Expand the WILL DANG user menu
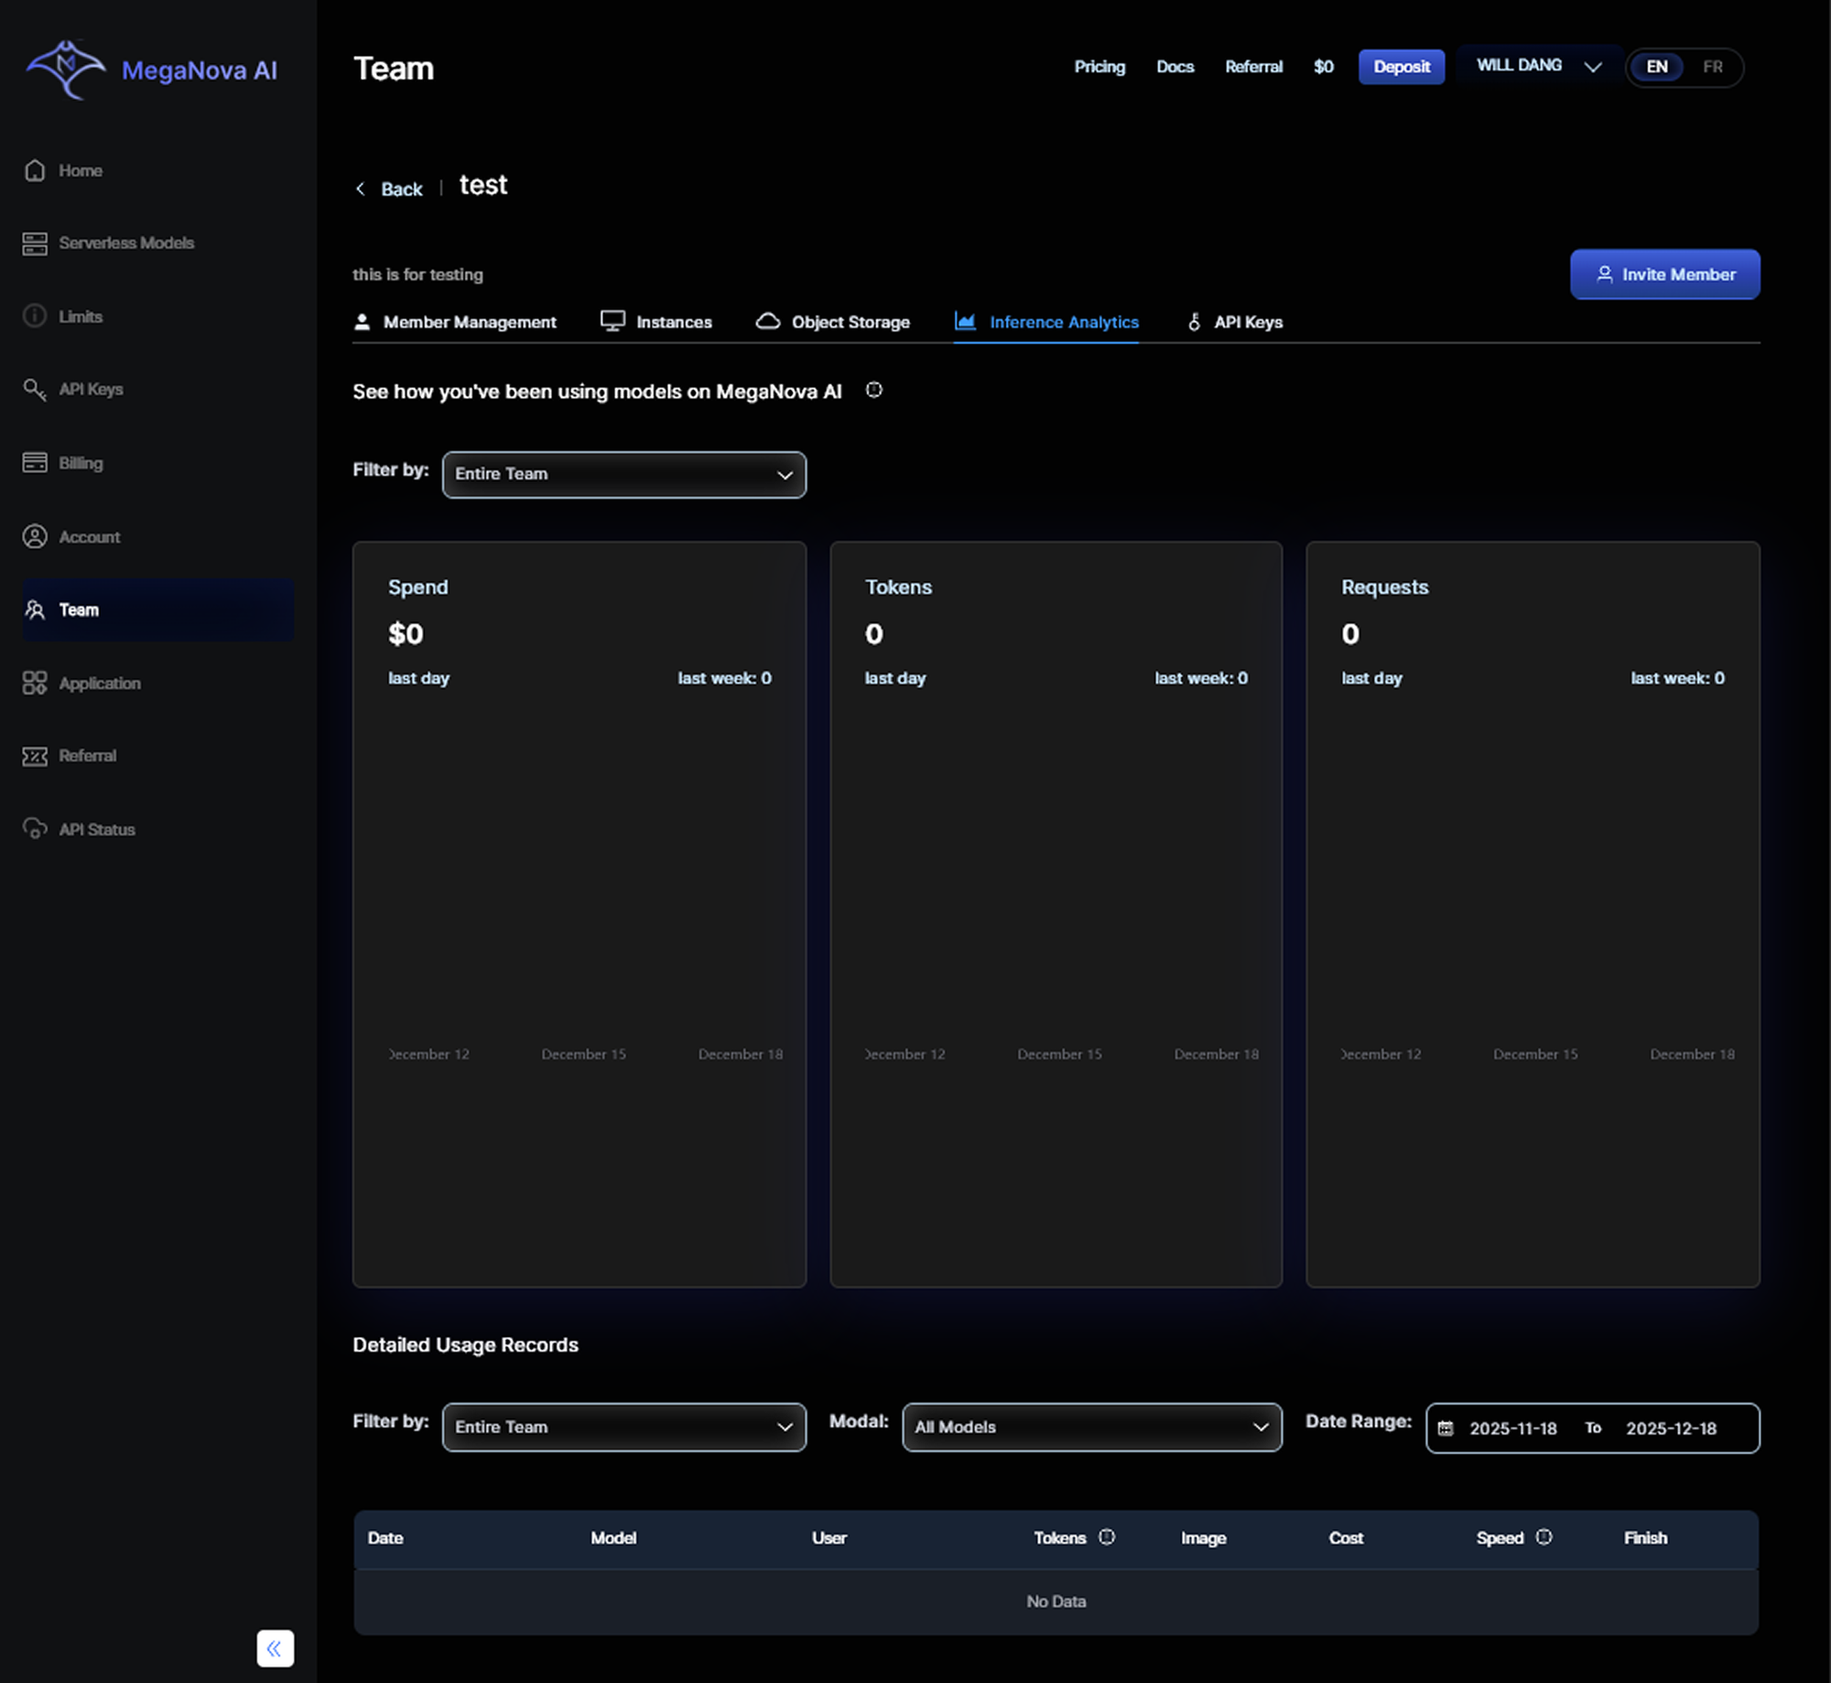 [x=1538, y=66]
